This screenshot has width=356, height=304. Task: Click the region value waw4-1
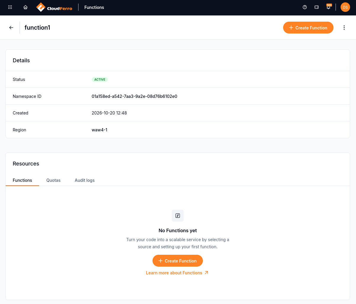[x=100, y=130]
